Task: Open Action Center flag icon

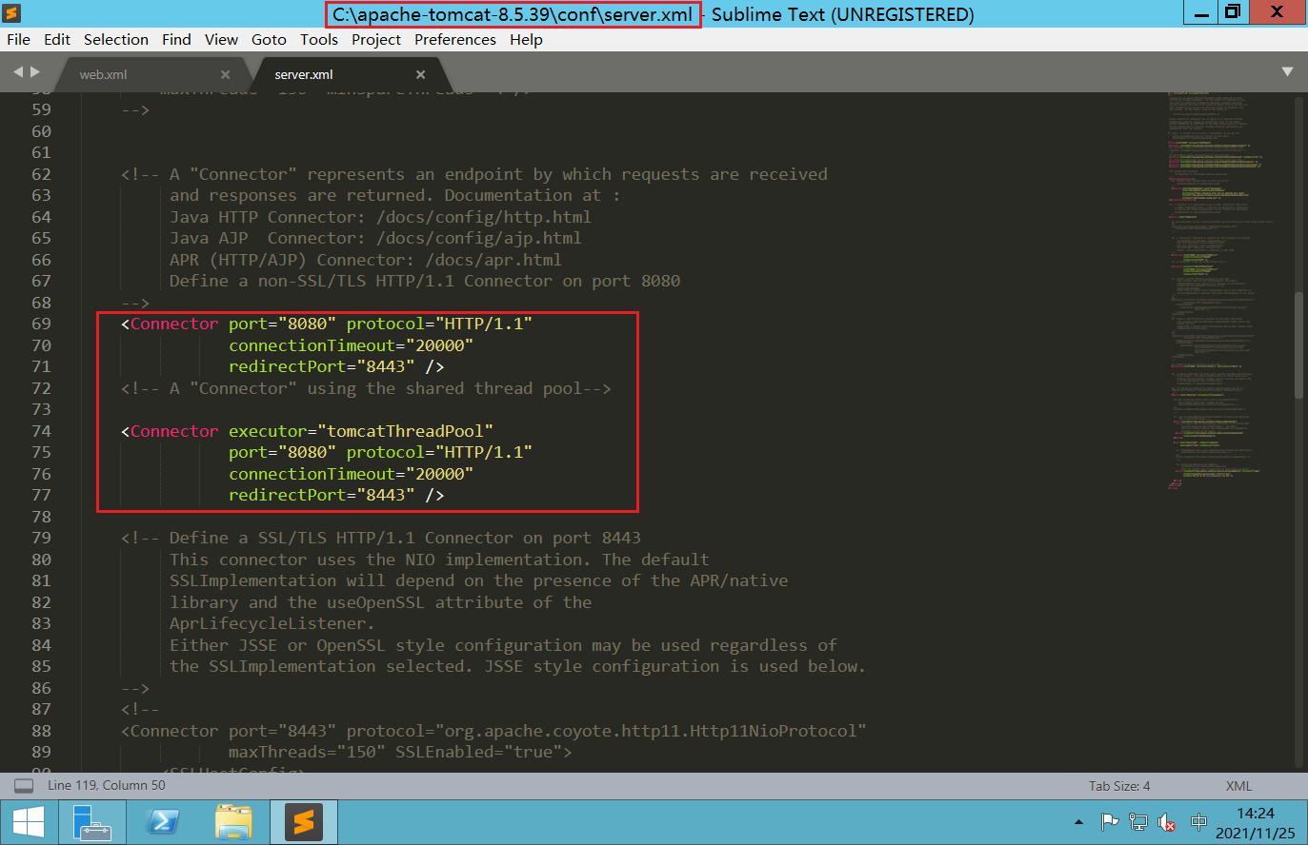Action: [x=1109, y=822]
